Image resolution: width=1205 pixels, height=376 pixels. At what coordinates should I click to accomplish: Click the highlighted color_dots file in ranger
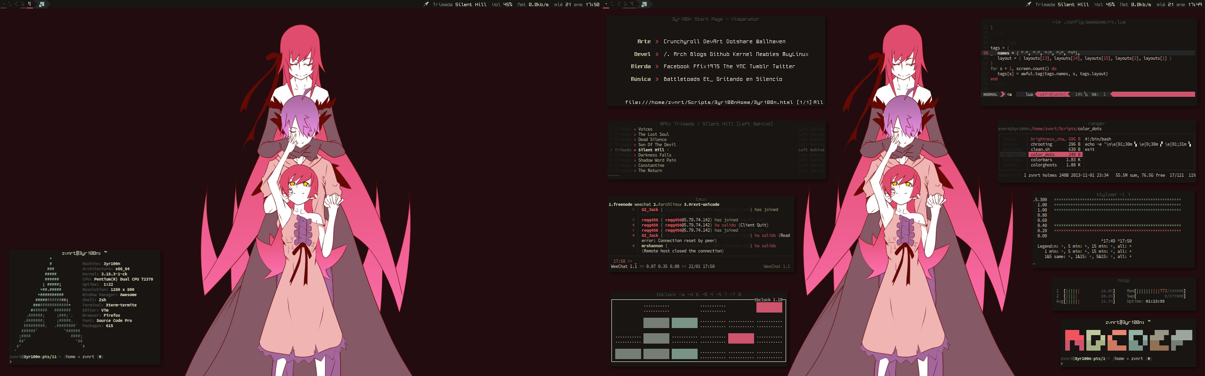pyautogui.click(x=1055, y=155)
